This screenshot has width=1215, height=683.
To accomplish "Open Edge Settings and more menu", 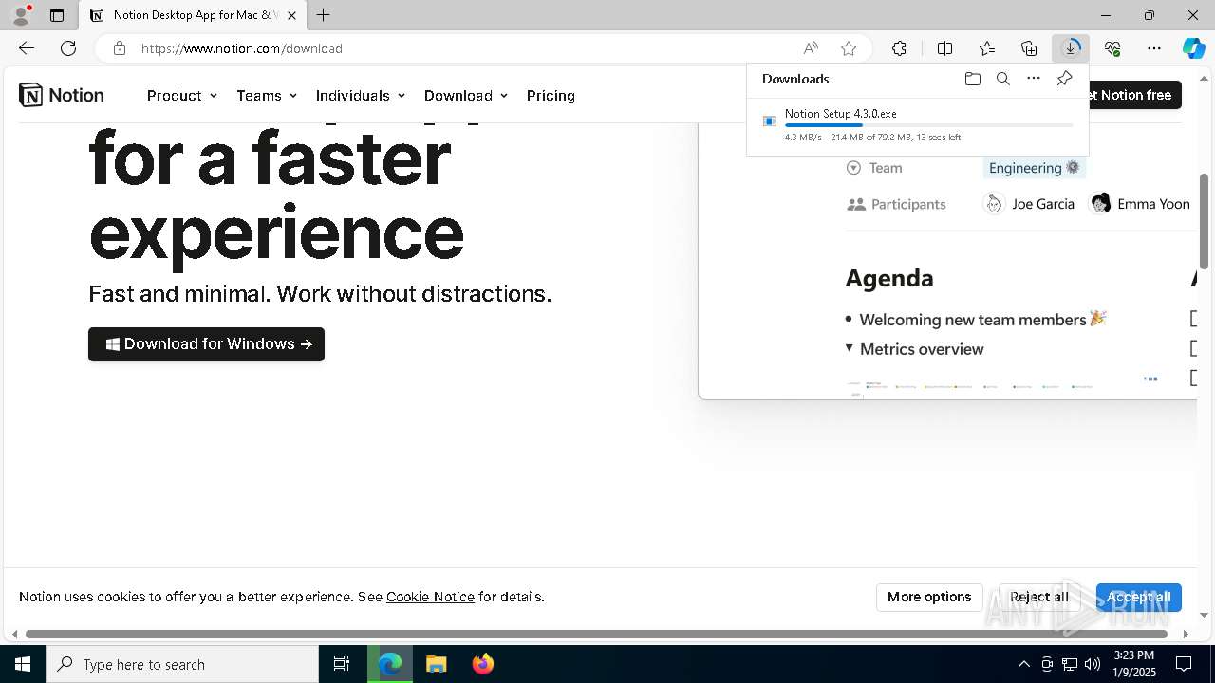I will click(1154, 48).
